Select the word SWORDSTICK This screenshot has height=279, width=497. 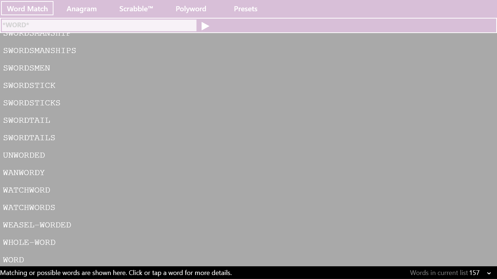coord(29,85)
